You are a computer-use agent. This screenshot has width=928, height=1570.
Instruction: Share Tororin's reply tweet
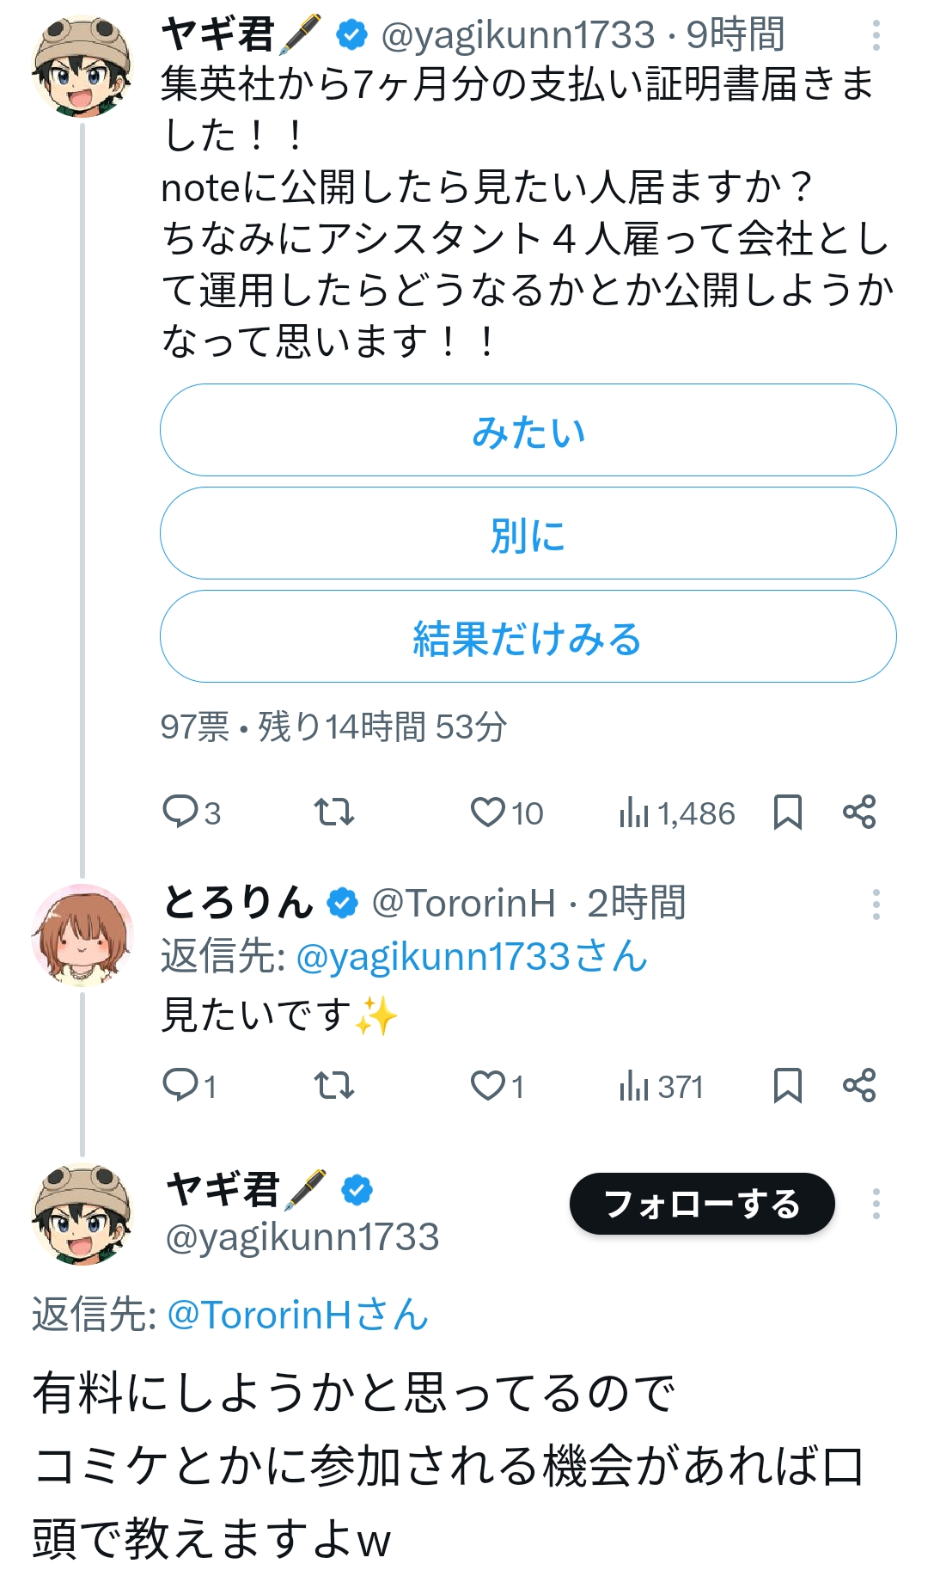click(x=859, y=1085)
